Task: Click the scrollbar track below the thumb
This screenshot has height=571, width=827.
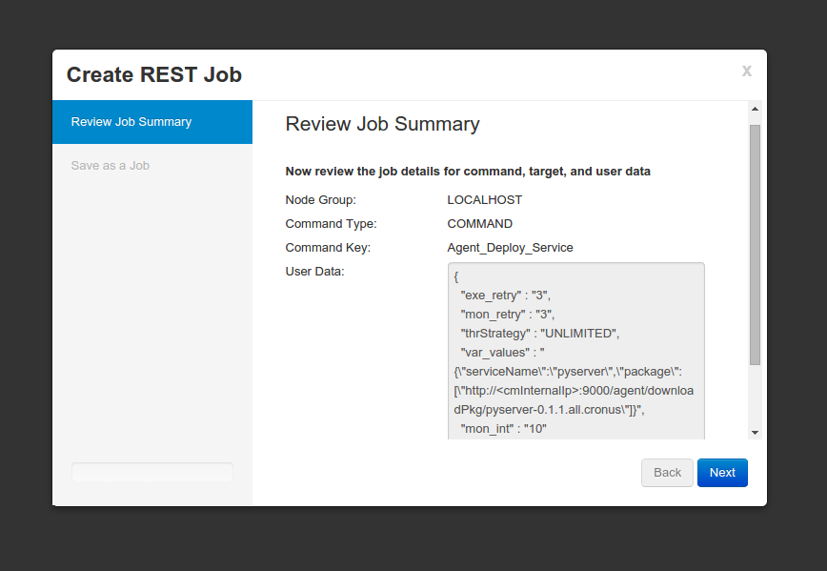Action: point(755,396)
